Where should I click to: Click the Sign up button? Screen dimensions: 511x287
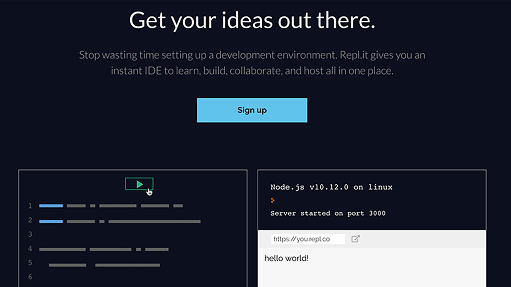click(252, 110)
